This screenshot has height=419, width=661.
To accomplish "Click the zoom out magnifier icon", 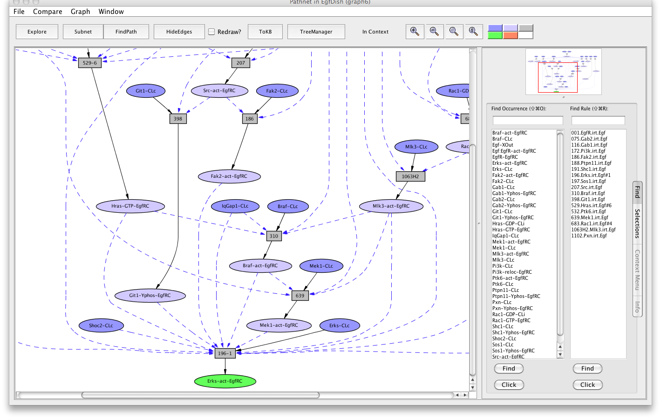I will (434, 32).
